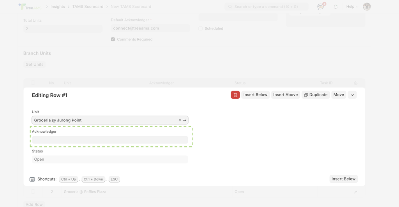Open table settings gear icon
The height and width of the screenshot is (207, 399).
[x=356, y=83]
